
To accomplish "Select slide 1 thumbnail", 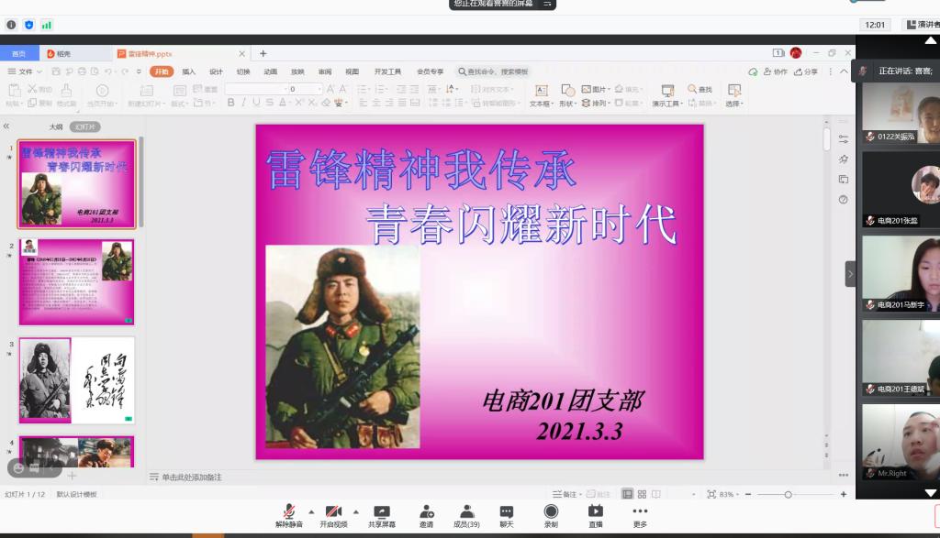I will (x=77, y=183).
